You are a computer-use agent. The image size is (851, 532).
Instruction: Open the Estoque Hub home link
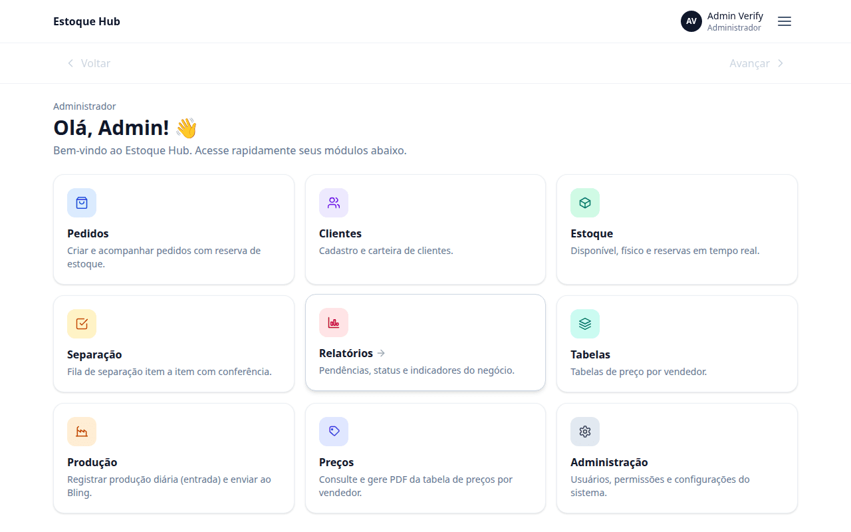(86, 21)
